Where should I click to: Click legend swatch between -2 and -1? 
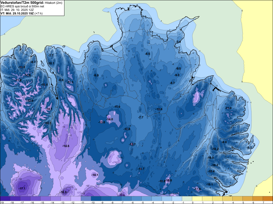coord(177,199)
